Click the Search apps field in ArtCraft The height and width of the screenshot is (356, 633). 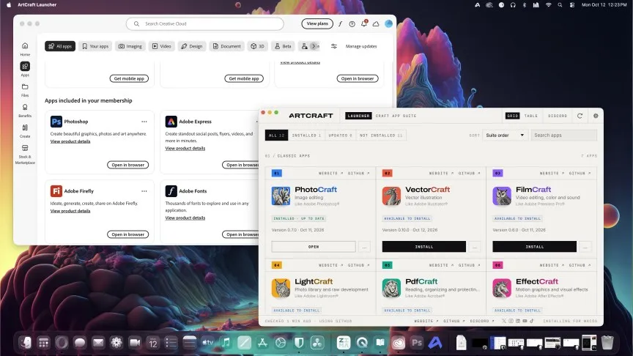pos(564,136)
